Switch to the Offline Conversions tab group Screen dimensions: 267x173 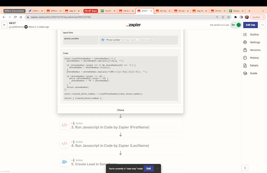[15, 11]
